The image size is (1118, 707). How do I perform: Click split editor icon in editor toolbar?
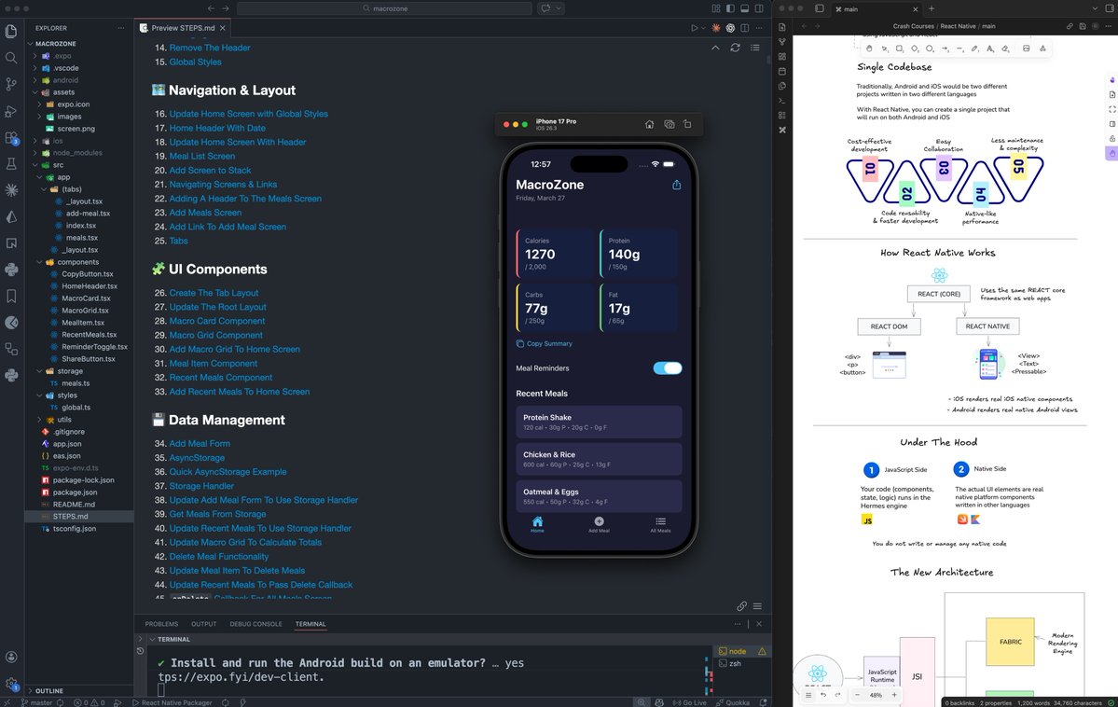click(x=744, y=28)
